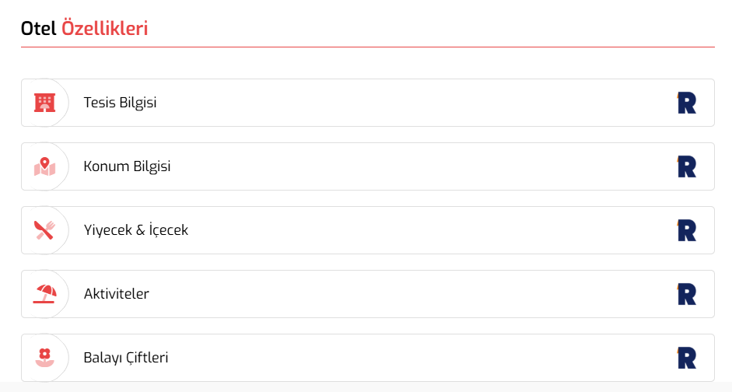The height and width of the screenshot is (392, 732).
Task: Click the Aktiviteler label text
Action: [116, 294]
